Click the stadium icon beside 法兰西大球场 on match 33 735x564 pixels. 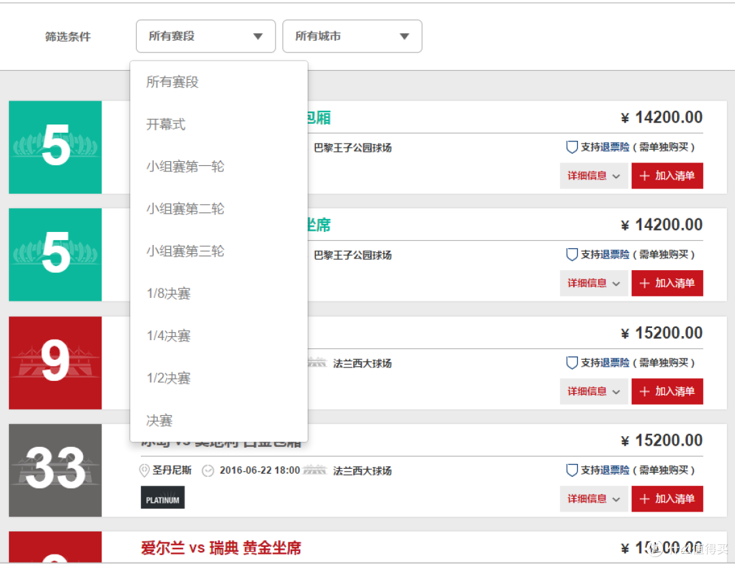coord(314,470)
